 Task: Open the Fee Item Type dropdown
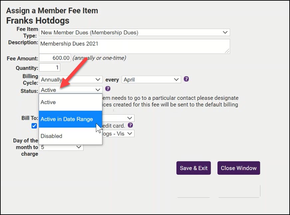click(134, 33)
